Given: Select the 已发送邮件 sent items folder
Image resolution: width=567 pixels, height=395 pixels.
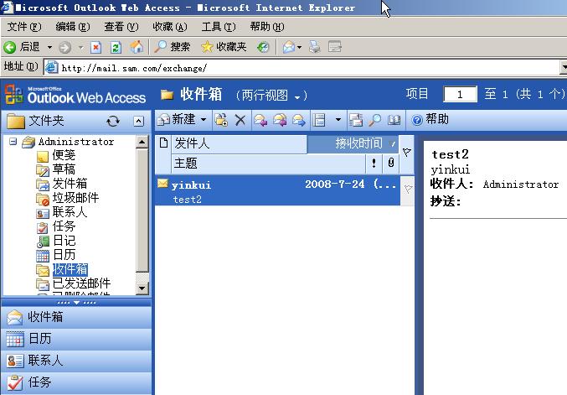Looking at the screenshot, I should click(x=81, y=283).
